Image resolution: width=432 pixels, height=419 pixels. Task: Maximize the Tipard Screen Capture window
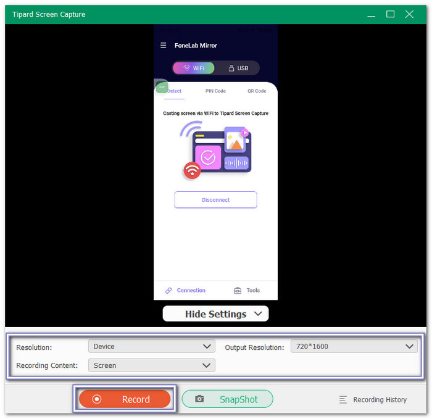pos(391,14)
